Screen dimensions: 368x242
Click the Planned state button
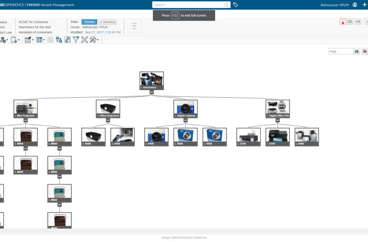pyautogui.click(x=89, y=22)
